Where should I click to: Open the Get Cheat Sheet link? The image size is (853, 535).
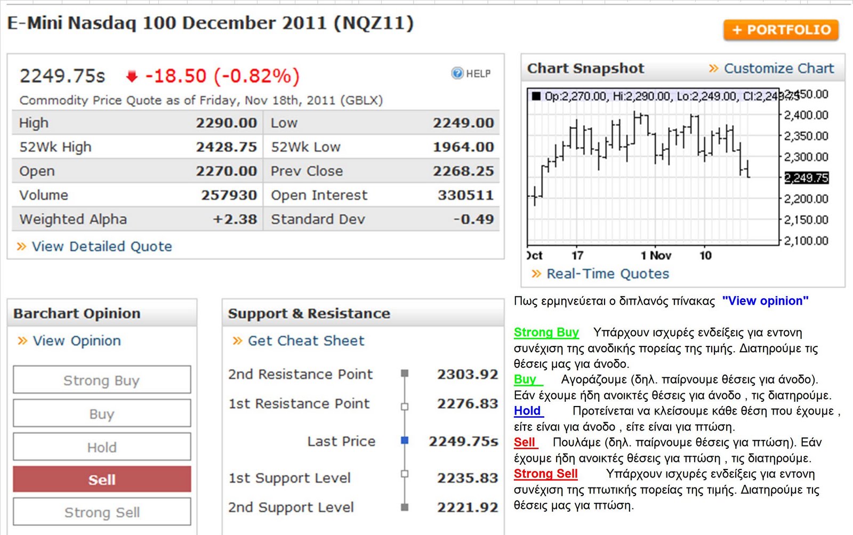306,341
